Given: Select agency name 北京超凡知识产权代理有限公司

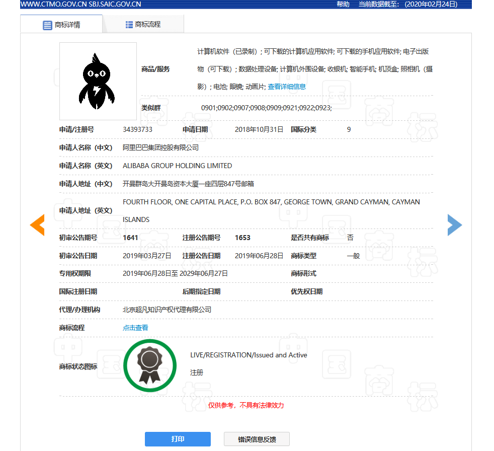Looking at the screenshot, I should pyautogui.click(x=167, y=310).
